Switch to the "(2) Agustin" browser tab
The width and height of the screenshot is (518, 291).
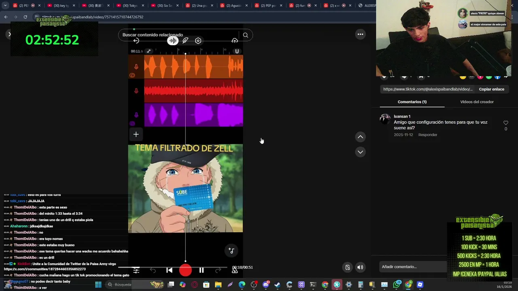[x=234, y=6]
